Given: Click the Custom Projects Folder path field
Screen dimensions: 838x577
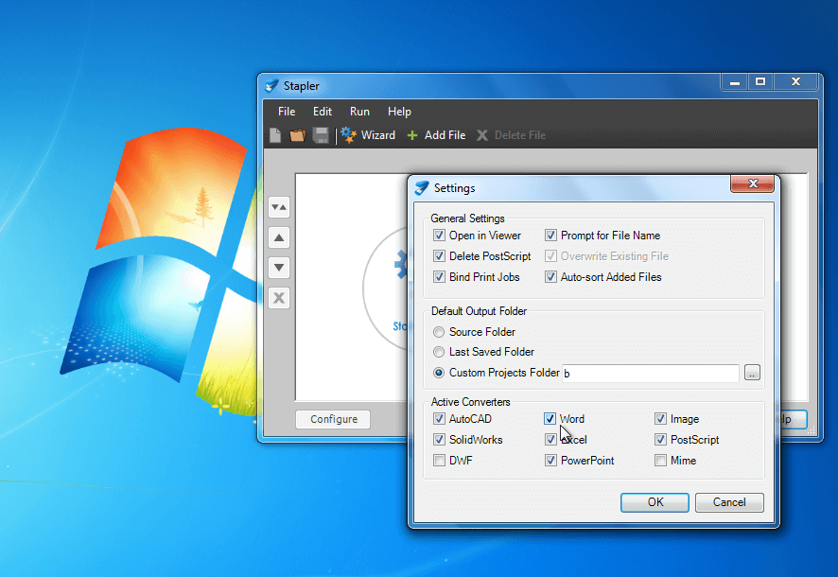Looking at the screenshot, I should (x=651, y=374).
